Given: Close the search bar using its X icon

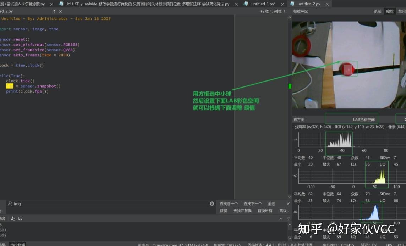Looking at the screenshot, I should pos(288,203).
